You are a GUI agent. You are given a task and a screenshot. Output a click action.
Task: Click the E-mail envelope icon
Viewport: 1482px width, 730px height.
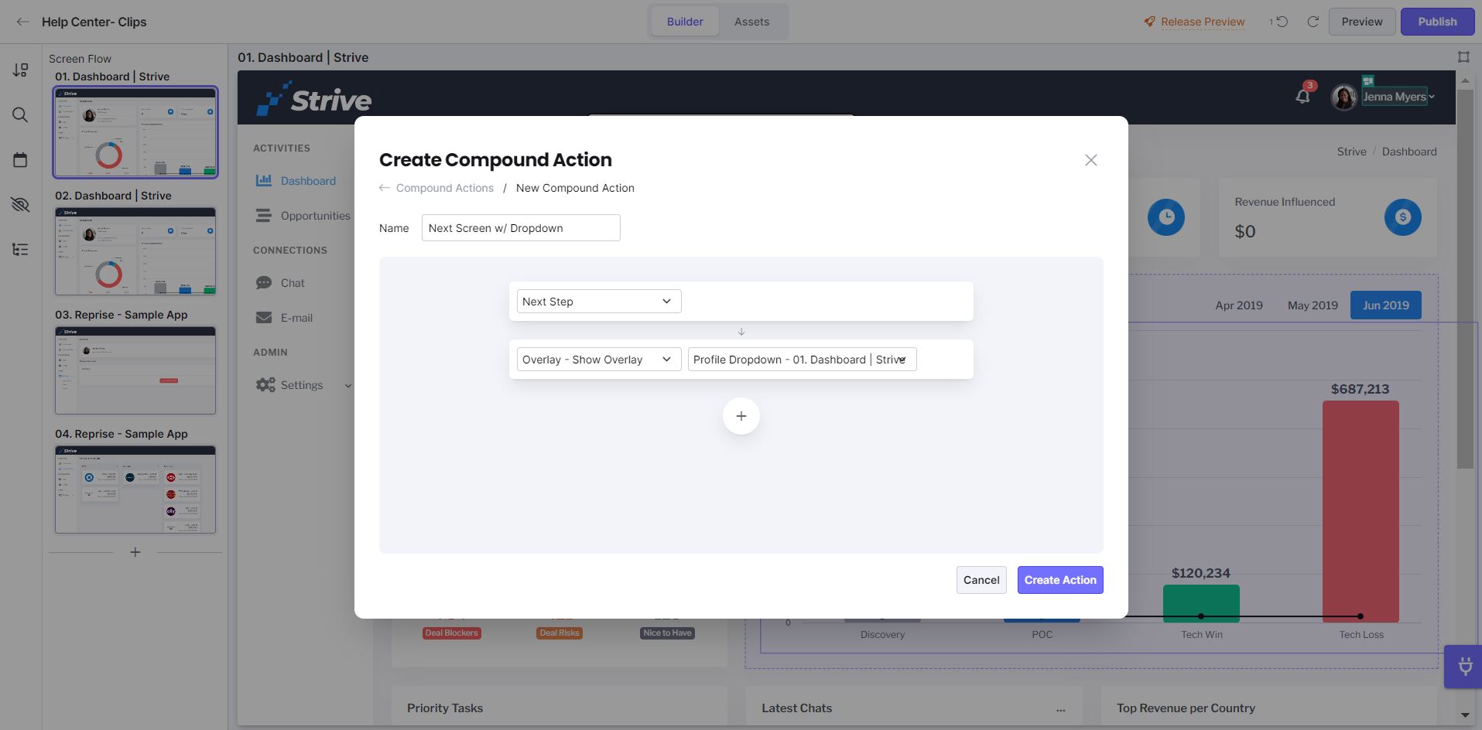[x=264, y=317]
